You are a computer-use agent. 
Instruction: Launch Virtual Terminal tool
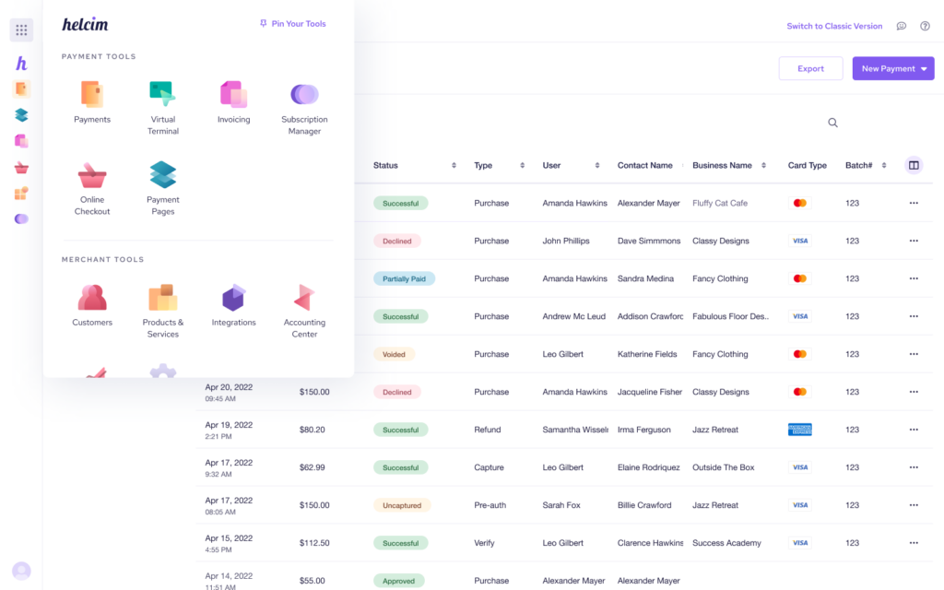point(162,107)
